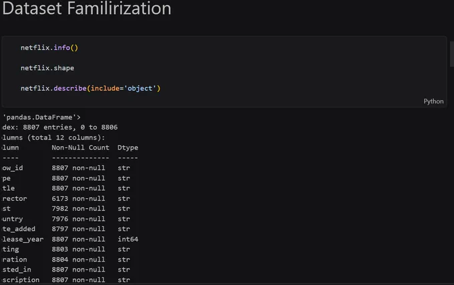Click the 'rector' column name
This screenshot has height=285, width=454.
click(15, 198)
